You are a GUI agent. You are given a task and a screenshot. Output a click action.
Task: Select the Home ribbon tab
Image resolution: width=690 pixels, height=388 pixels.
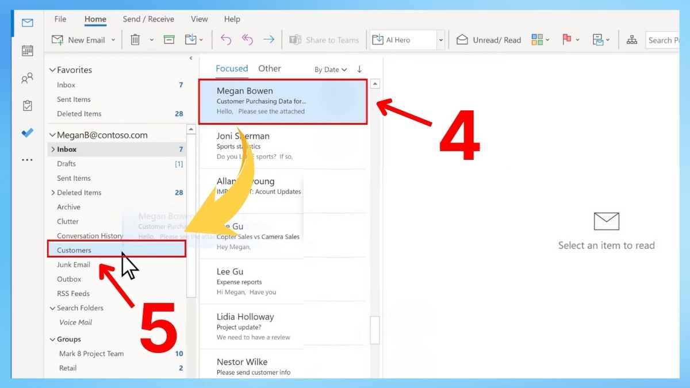(95, 19)
